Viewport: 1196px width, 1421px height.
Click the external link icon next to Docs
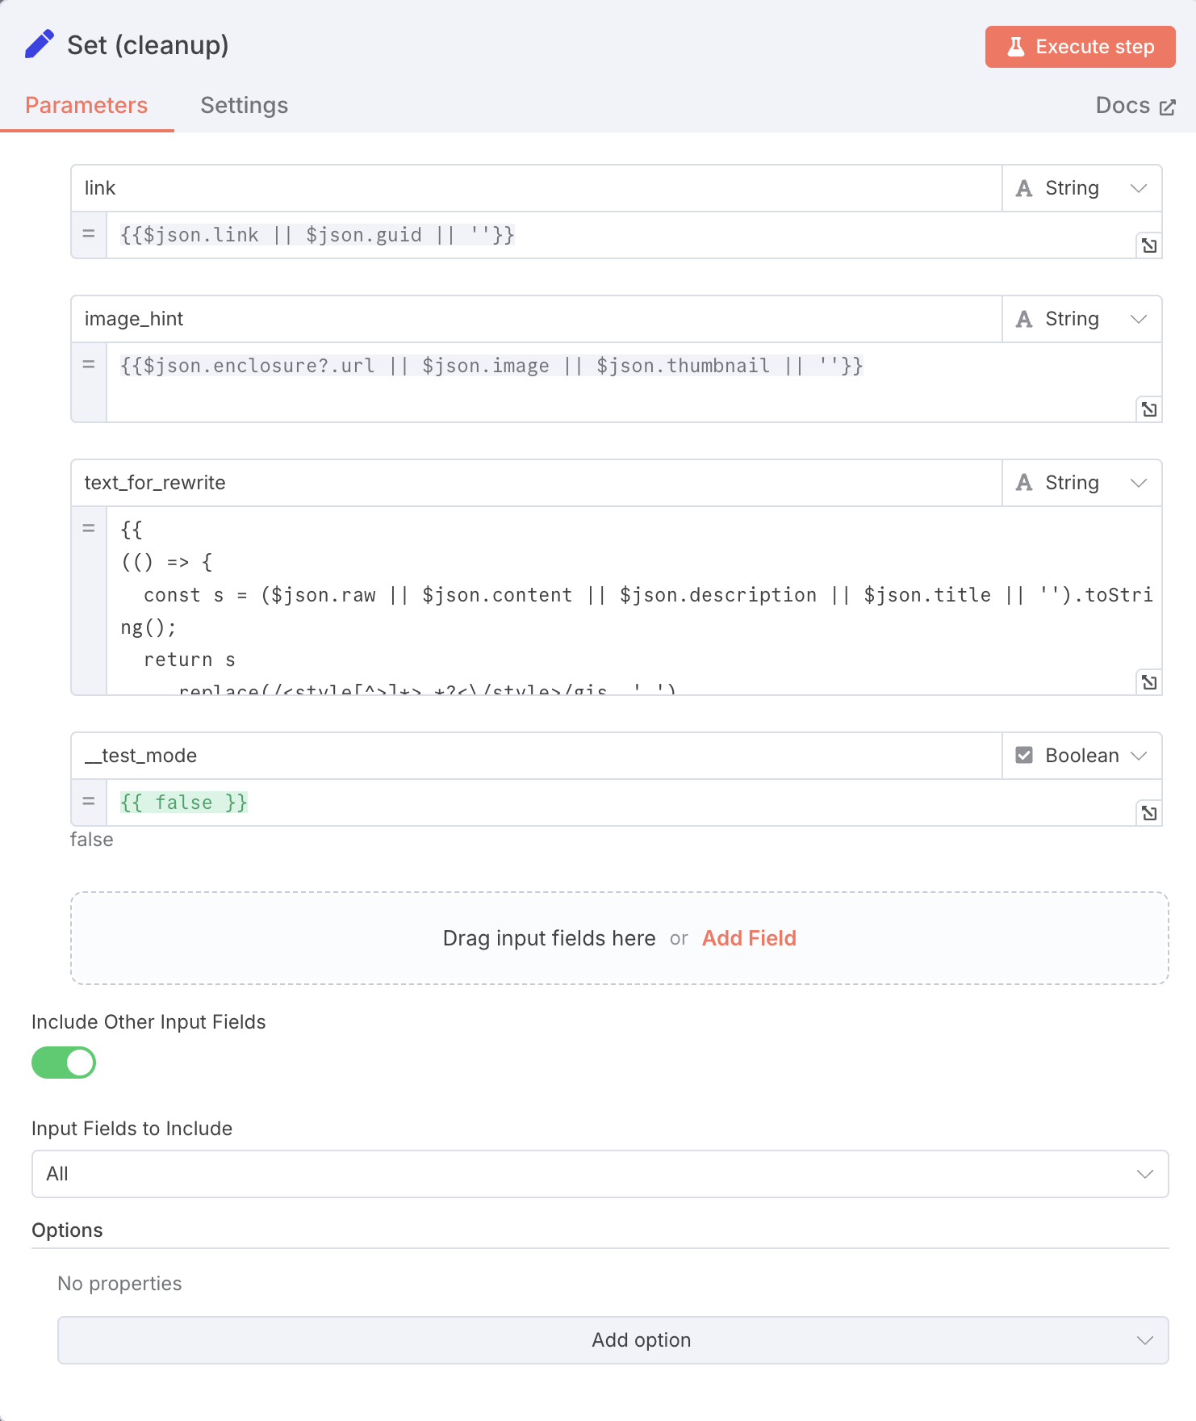click(x=1167, y=107)
